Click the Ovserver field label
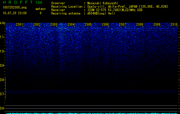Viewport: 180px width, 114px height. tap(58, 3)
